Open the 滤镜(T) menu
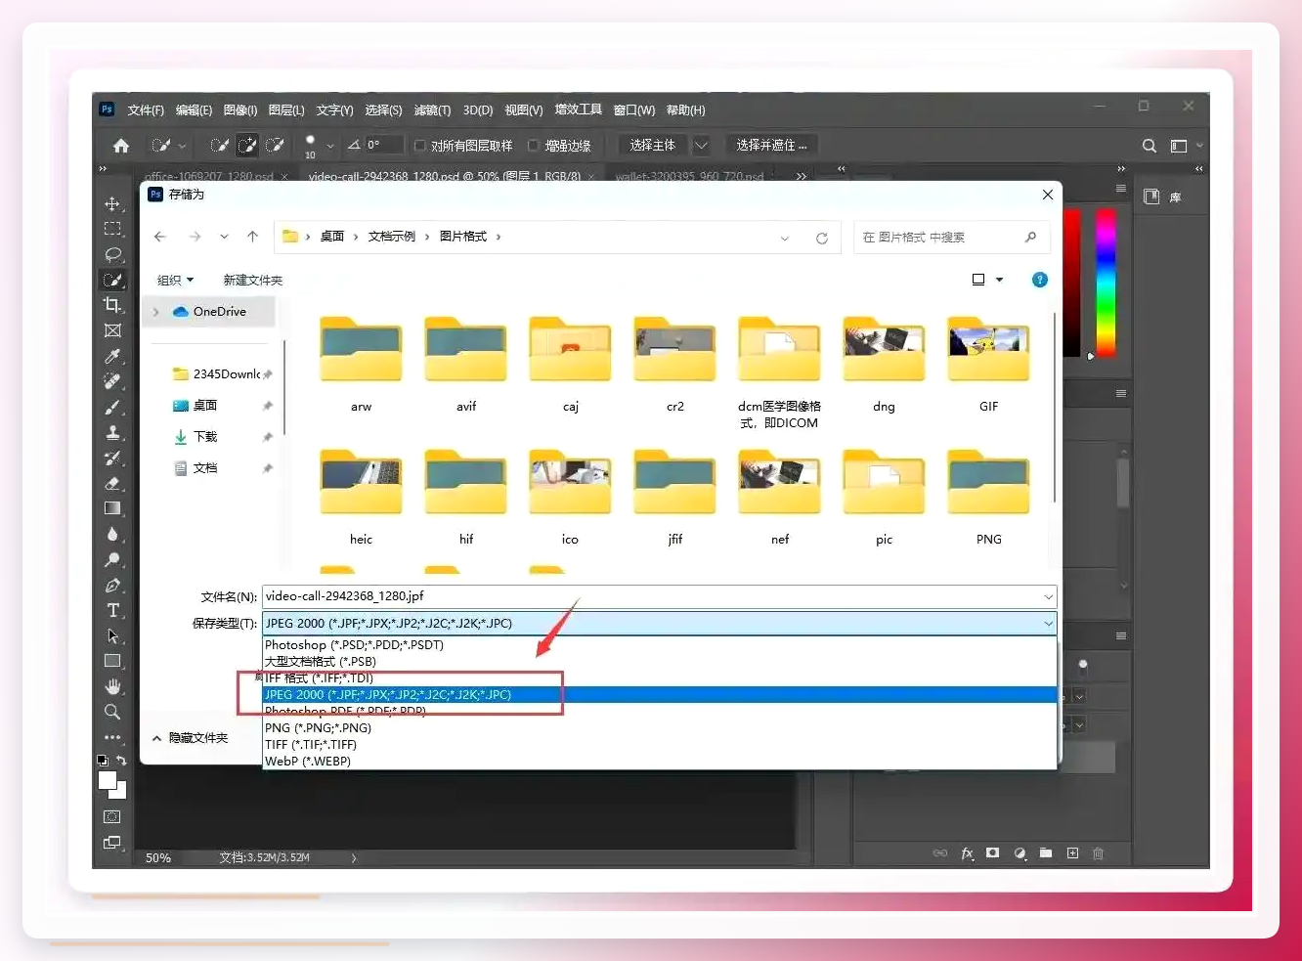The image size is (1302, 961). [432, 110]
